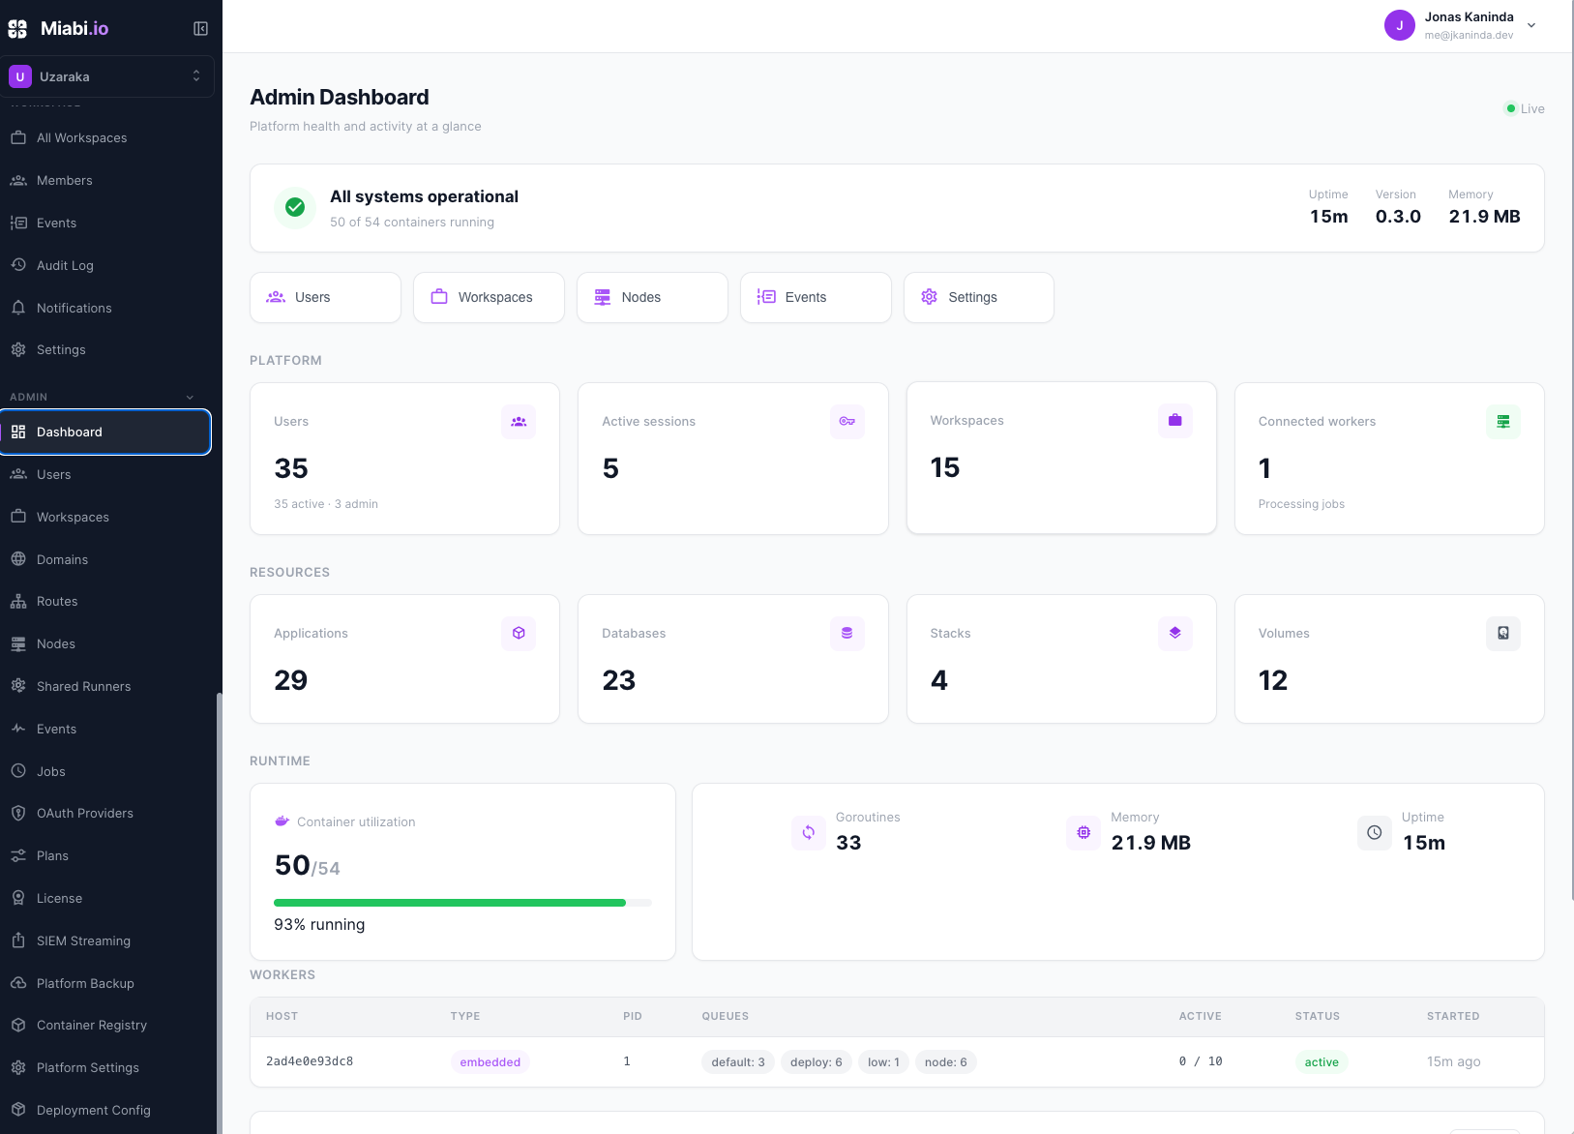The height and width of the screenshot is (1134, 1574).
Task: Click the '15m ago' started cell
Action: pyautogui.click(x=1454, y=1062)
